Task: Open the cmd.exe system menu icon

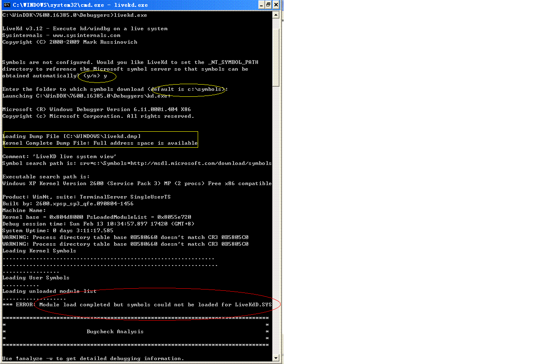Action: (x=7, y=5)
